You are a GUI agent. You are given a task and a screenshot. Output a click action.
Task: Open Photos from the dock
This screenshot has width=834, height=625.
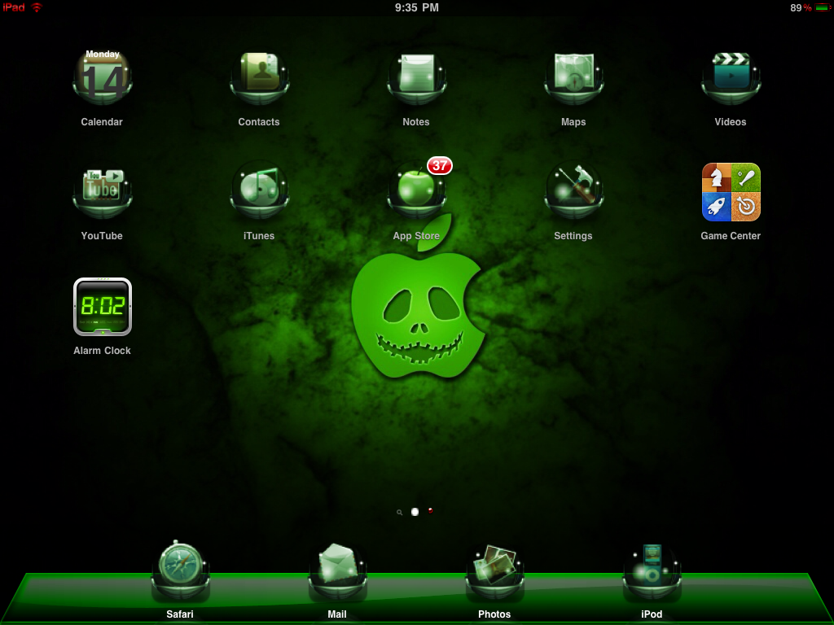494,571
